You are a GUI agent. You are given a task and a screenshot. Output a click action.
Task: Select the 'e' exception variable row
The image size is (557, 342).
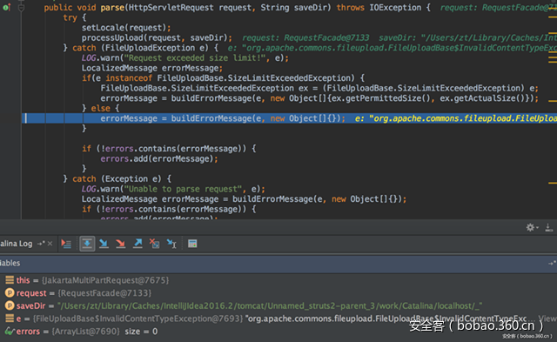(x=278, y=319)
